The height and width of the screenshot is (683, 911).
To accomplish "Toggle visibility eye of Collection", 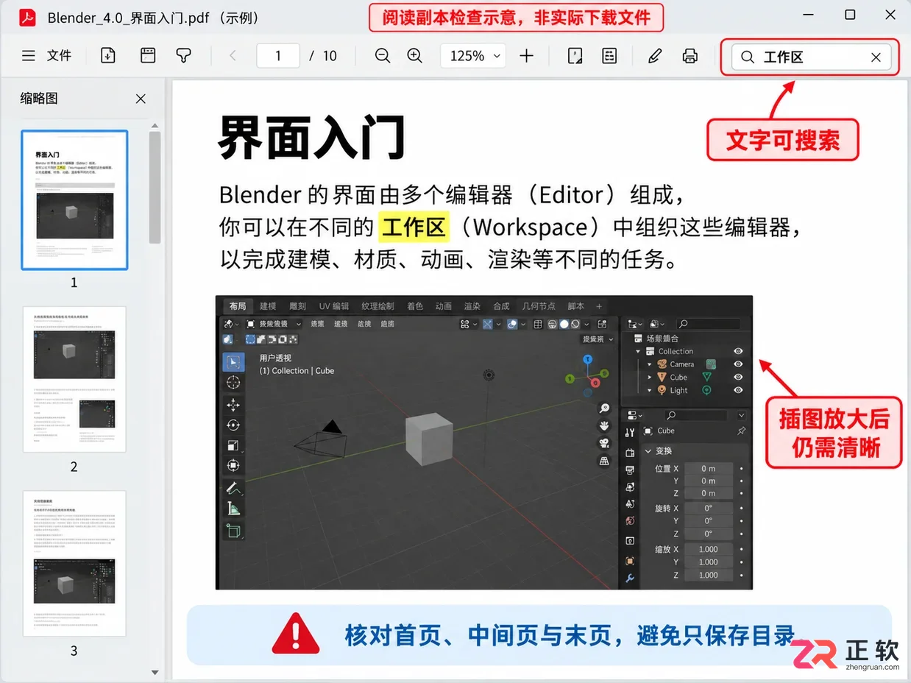I will point(738,351).
